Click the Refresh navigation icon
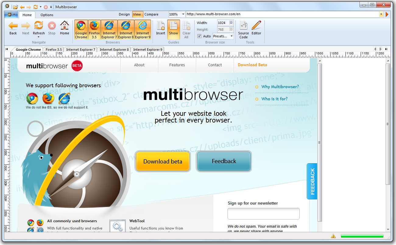 (x=39, y=27)
